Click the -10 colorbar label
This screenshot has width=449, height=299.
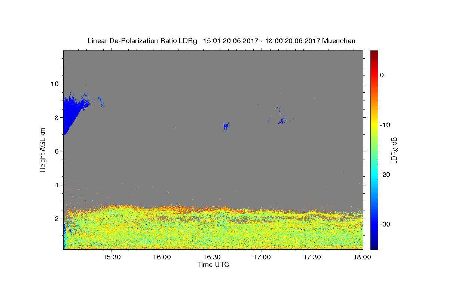[x=385, y=125]
